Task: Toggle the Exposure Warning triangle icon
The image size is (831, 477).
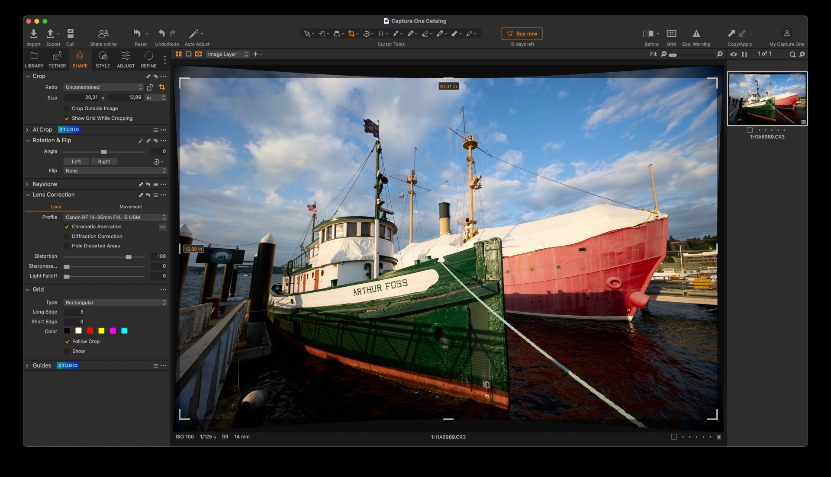Action: (696, 34)
